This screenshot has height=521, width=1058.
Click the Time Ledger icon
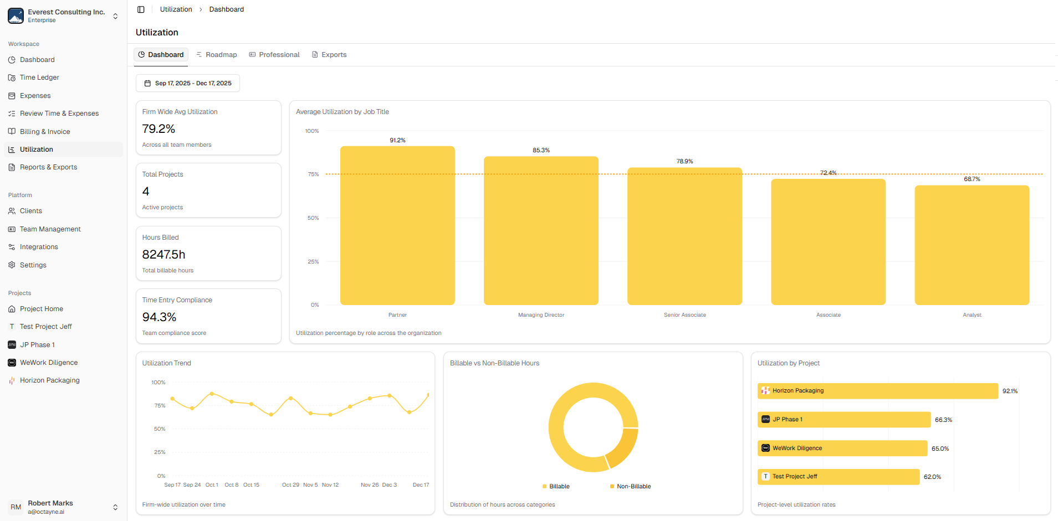12,78
